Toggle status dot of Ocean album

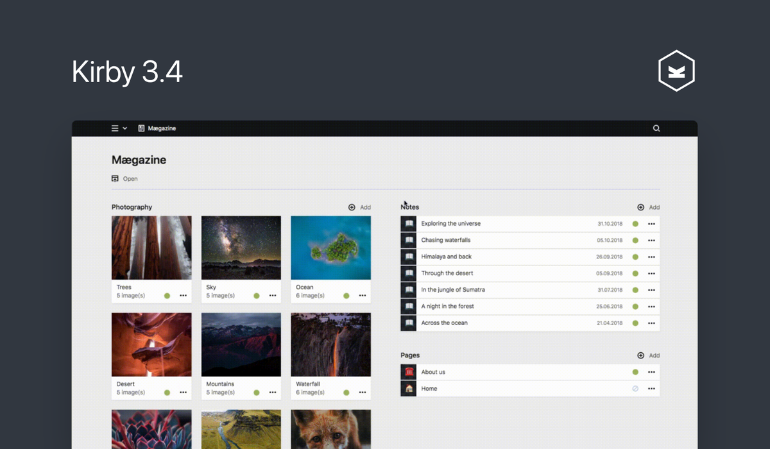[346, 296]
